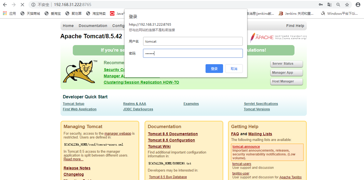Open the Jenkins 关闭和重 bookmark

point(296,13)
